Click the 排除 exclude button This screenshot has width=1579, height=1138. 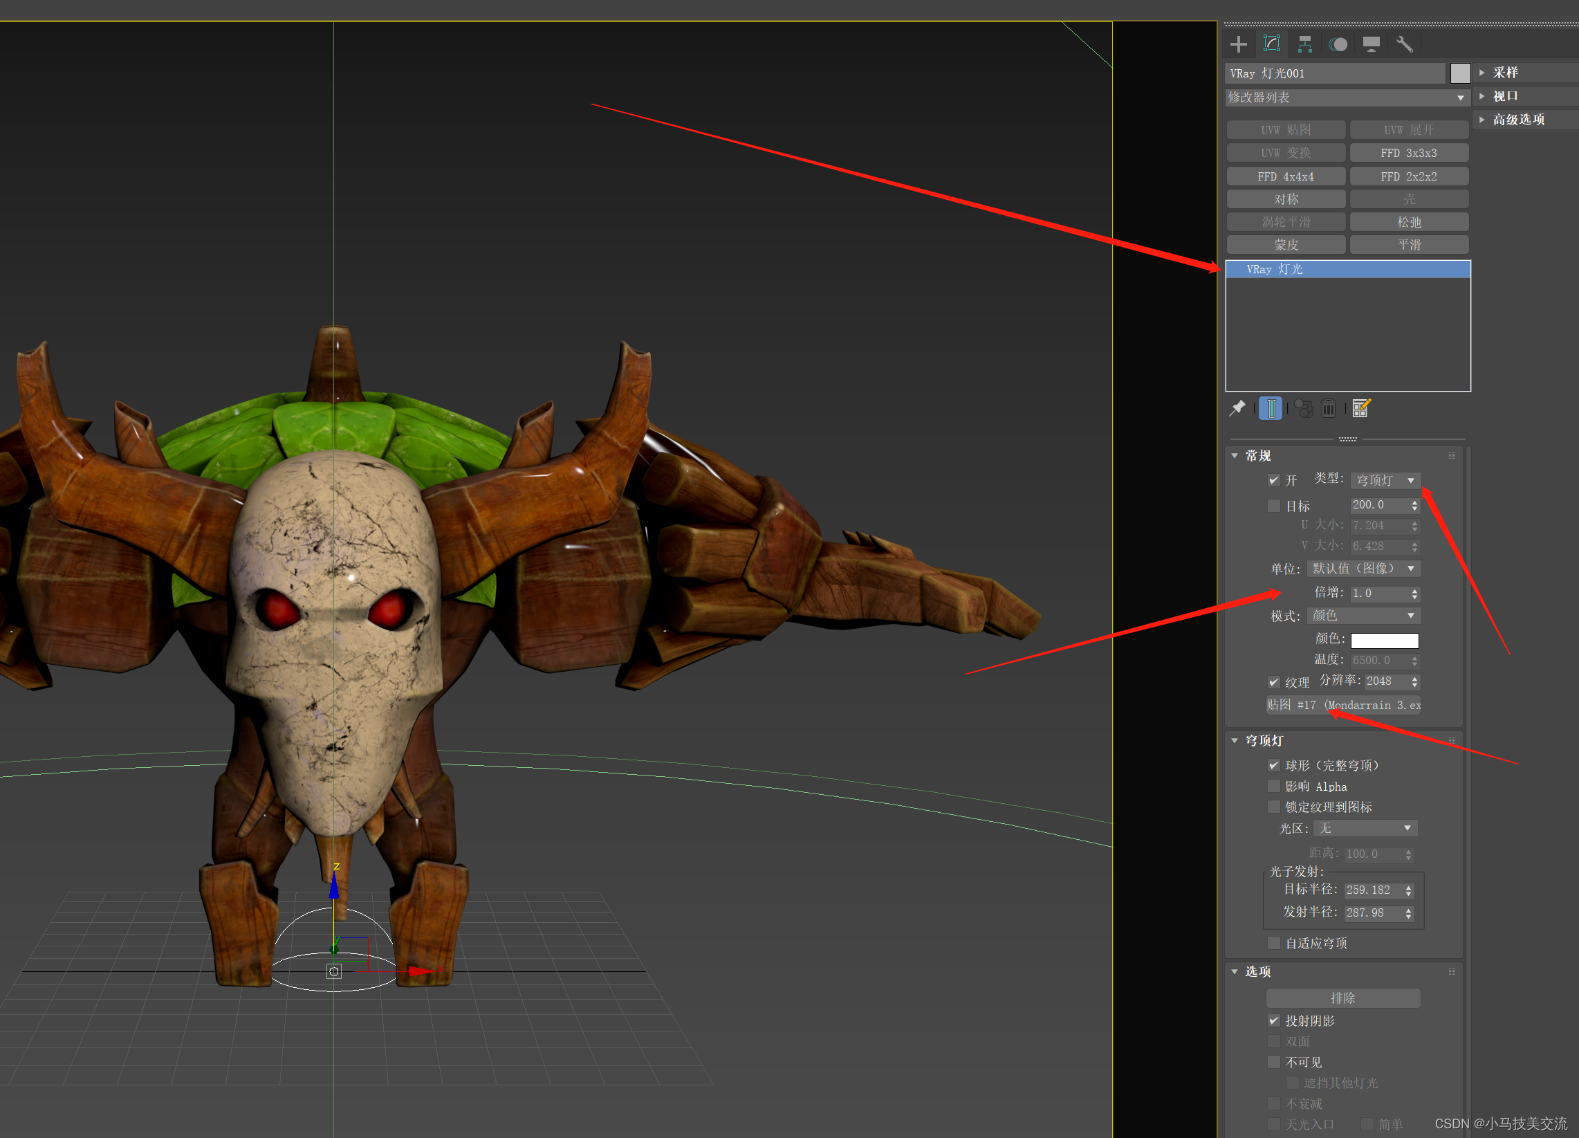pyautogui.click(x=1342, y=998)
